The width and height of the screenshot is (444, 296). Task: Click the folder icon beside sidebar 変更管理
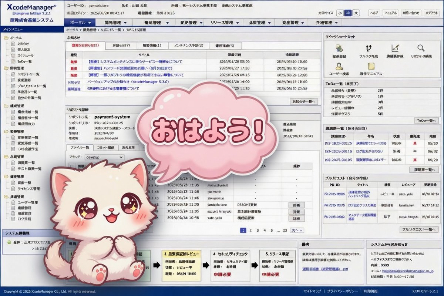(6, 131)
